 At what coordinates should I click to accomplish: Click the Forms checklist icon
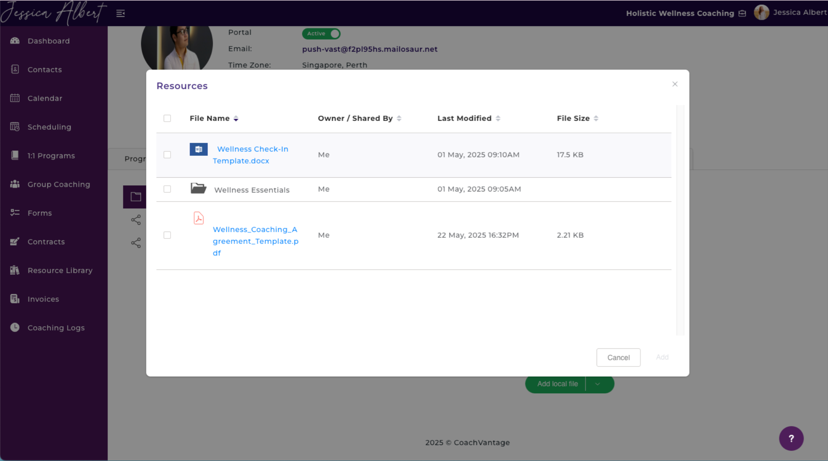15,213
